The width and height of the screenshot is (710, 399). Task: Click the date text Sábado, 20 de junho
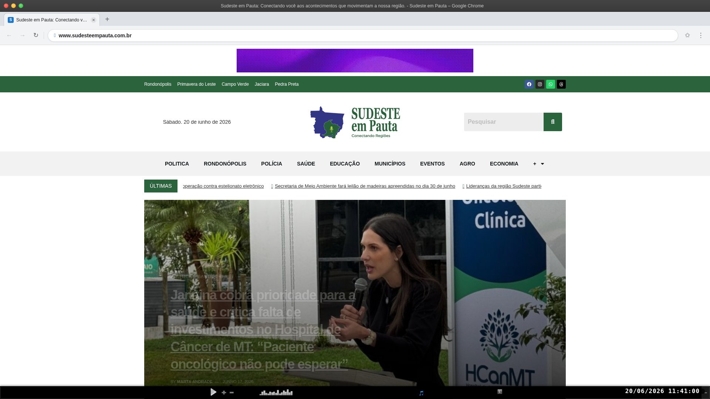[197, 122]
